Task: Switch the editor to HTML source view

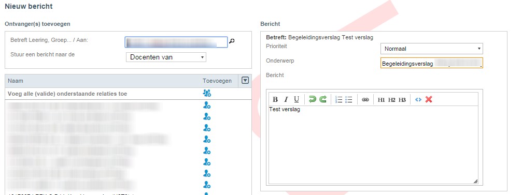Action: point(418,99)
